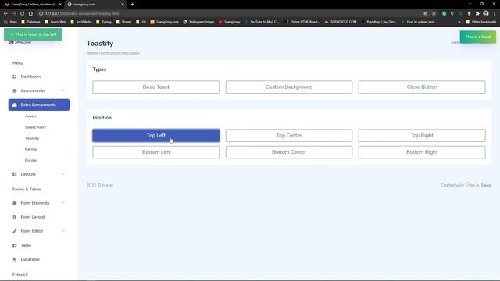Expand the Components submenu chevron
The width and height of the screenshot is (500, 281).
[63, 91]
